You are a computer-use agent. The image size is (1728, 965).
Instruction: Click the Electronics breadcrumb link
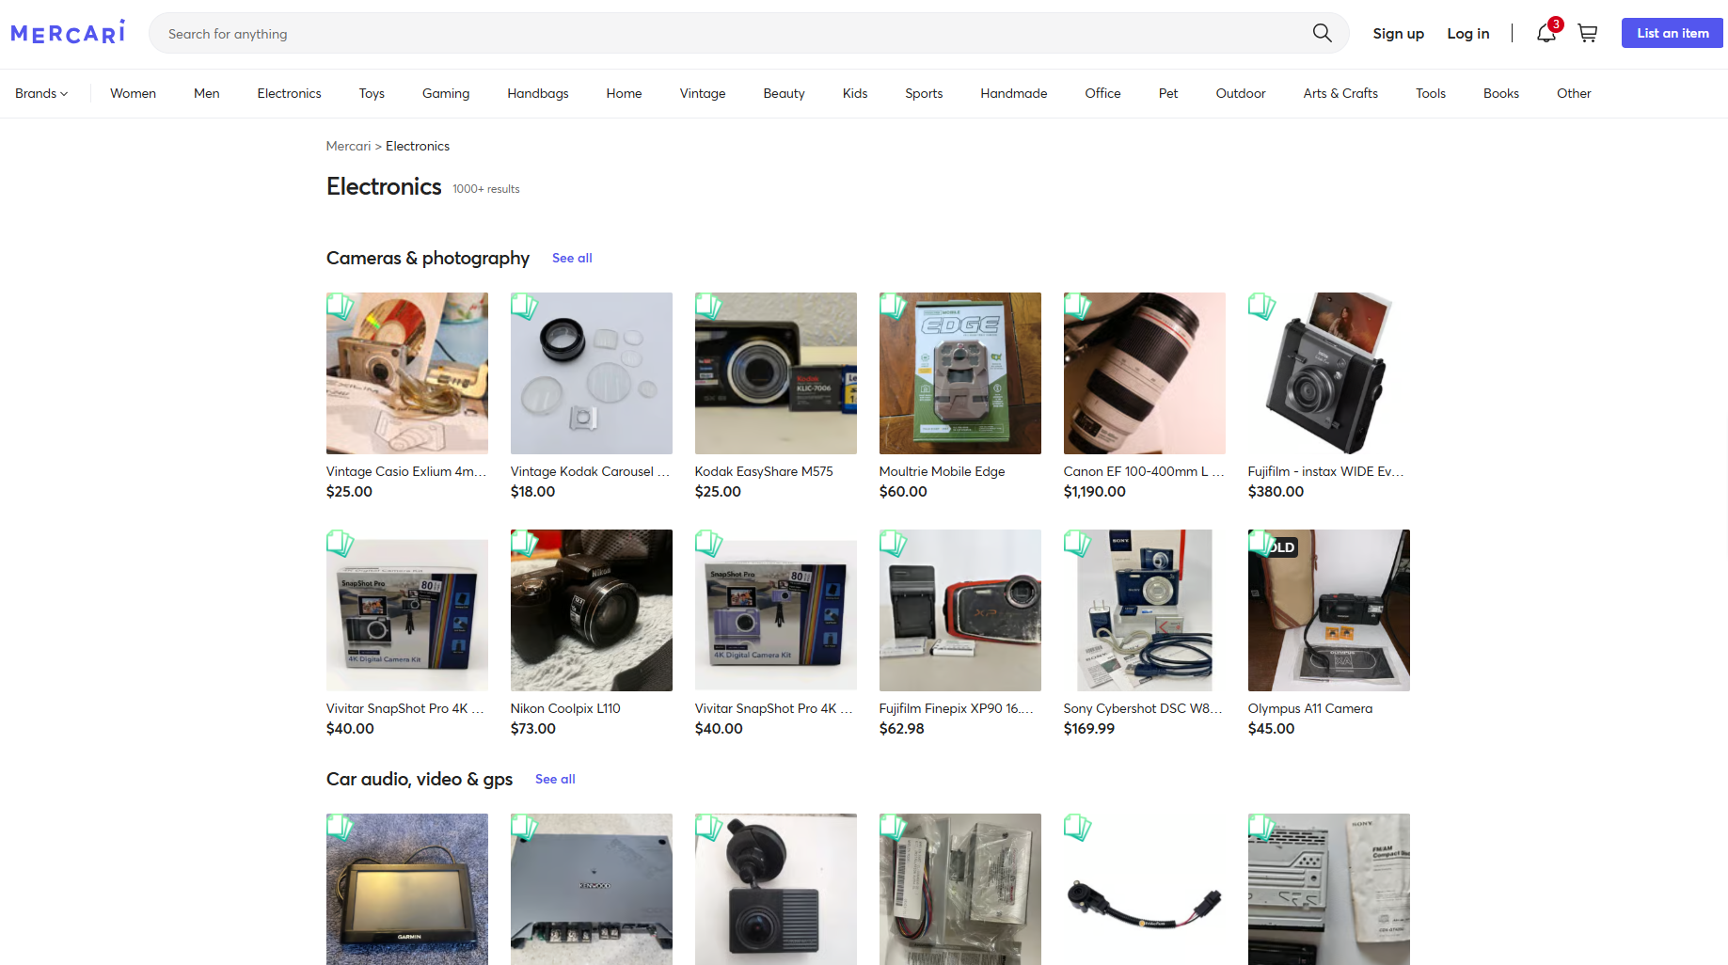(x=418, y=146)
